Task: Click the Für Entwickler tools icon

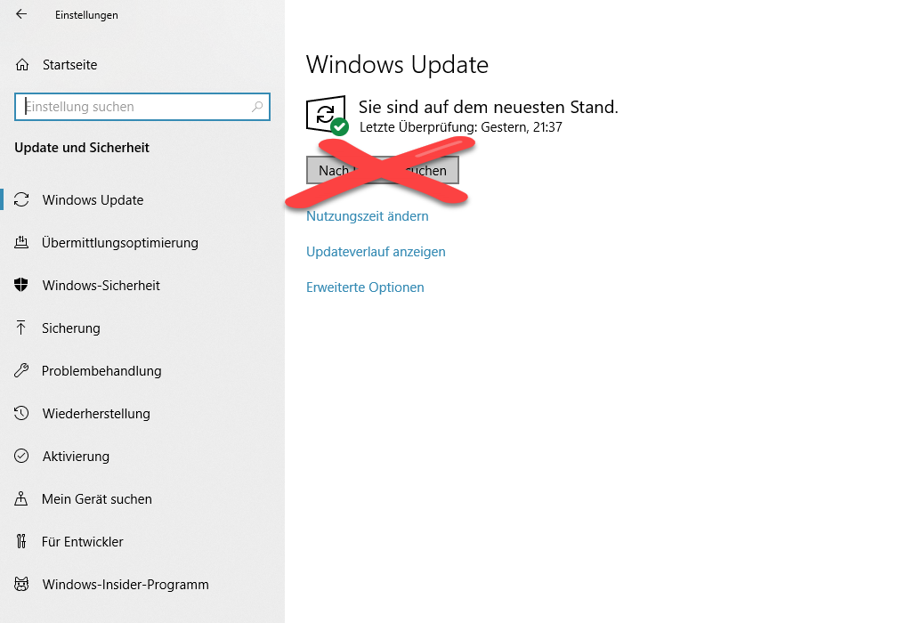Action: pos(21,541)
